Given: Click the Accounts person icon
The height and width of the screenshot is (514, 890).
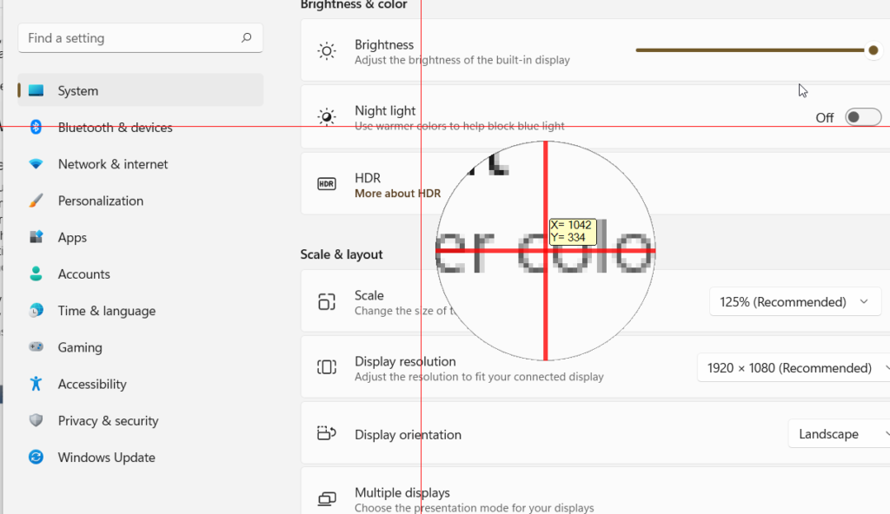Looking at the screenshot, I should coord(36,274).
